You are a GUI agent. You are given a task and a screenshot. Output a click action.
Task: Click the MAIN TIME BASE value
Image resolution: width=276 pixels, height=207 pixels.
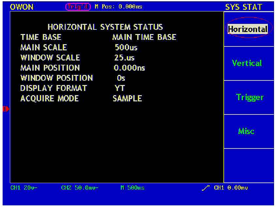click(144, 37)
